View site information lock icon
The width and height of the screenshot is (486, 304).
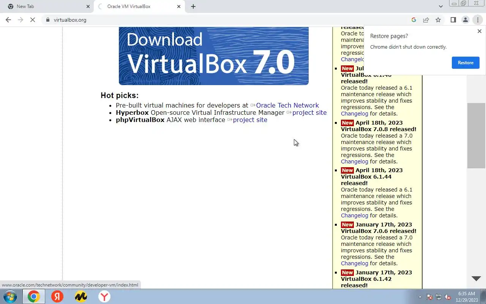[48, 20]
